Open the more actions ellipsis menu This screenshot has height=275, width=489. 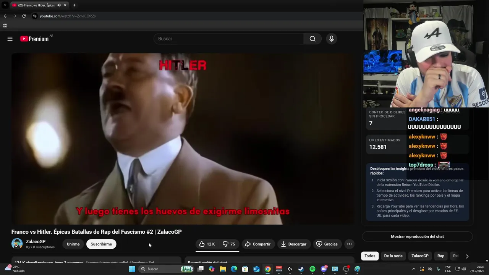(349, 244)
